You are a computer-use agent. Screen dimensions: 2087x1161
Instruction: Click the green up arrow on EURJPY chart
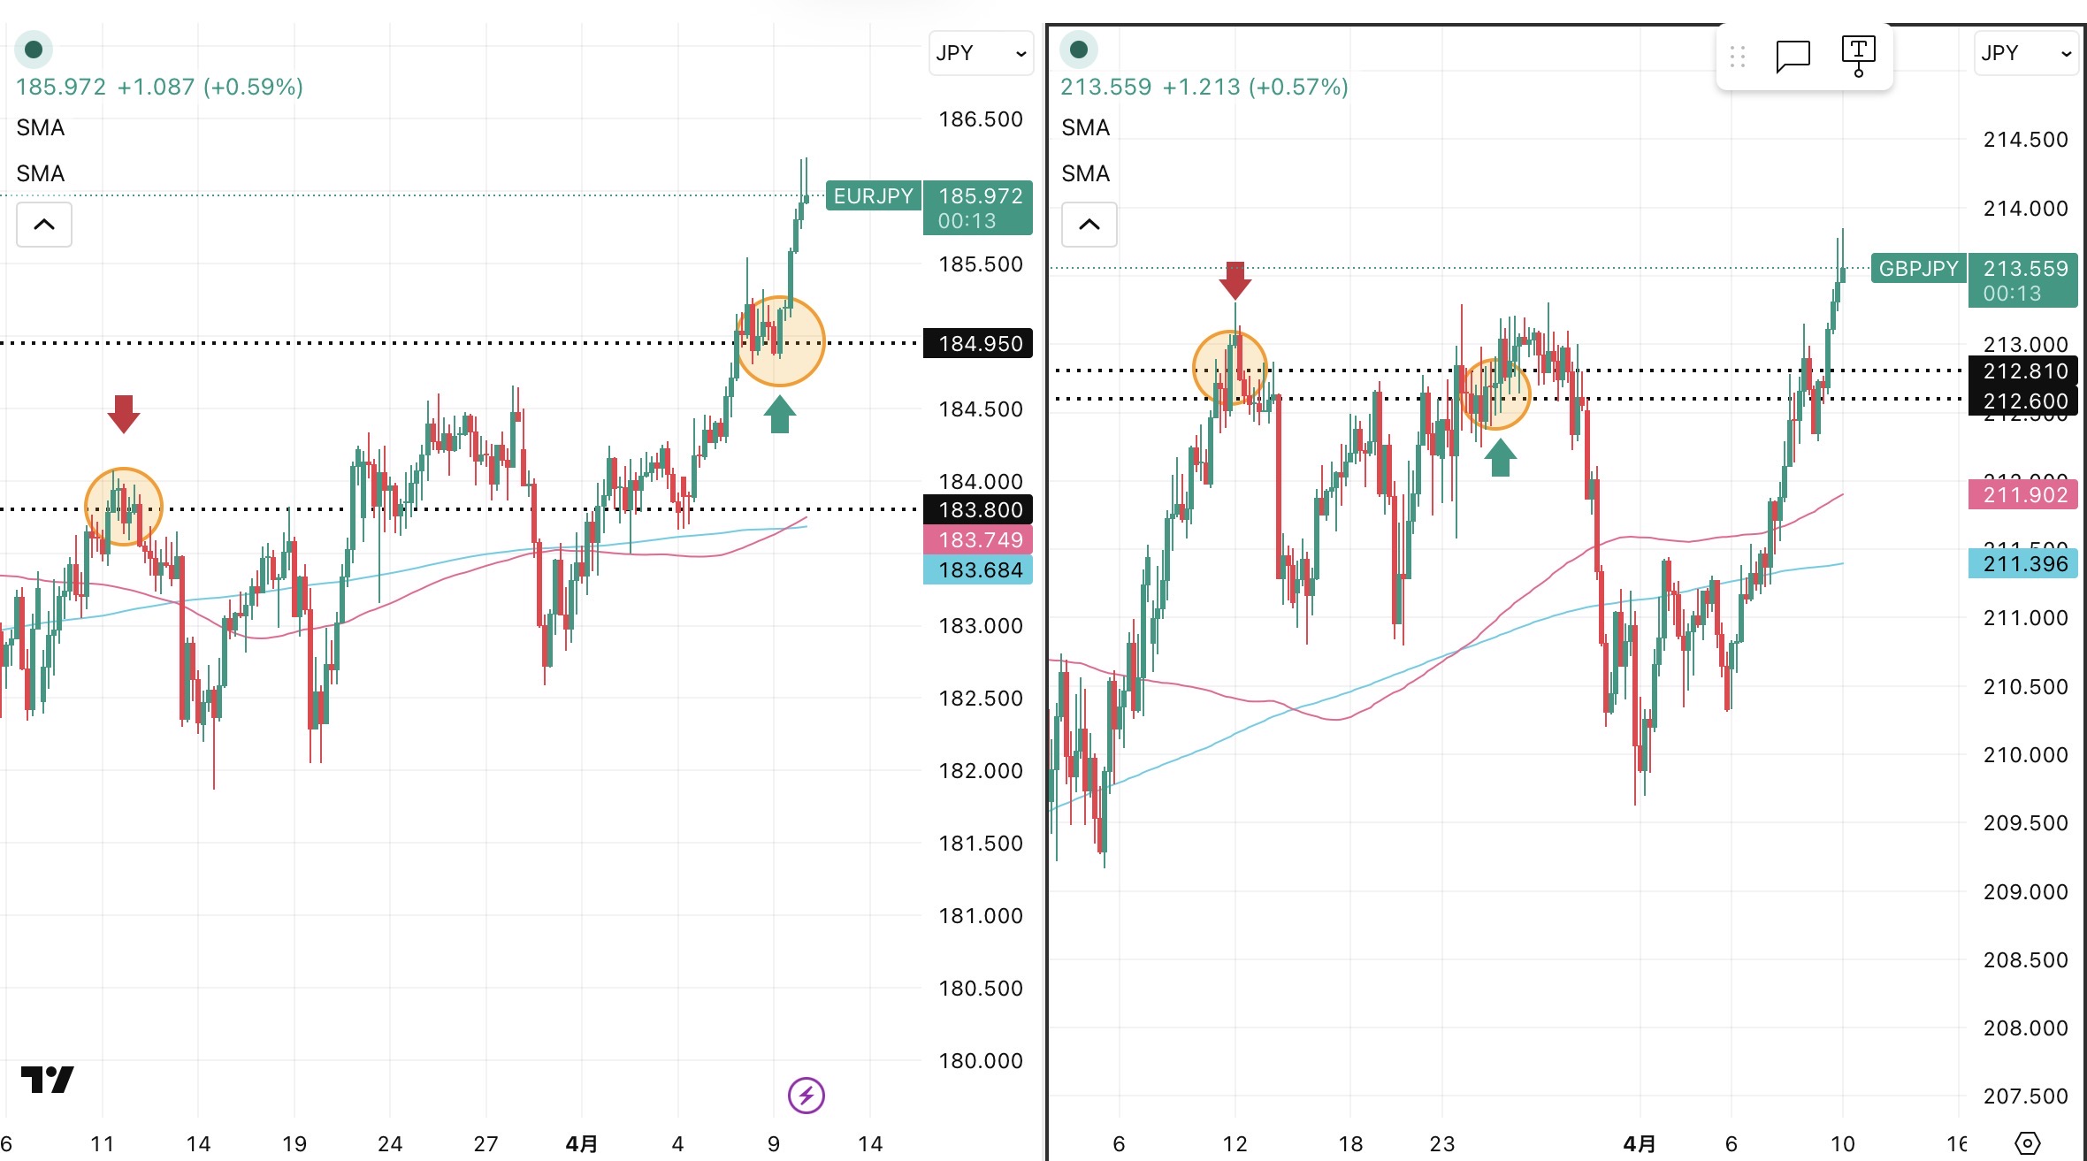[x=779, y=414]
